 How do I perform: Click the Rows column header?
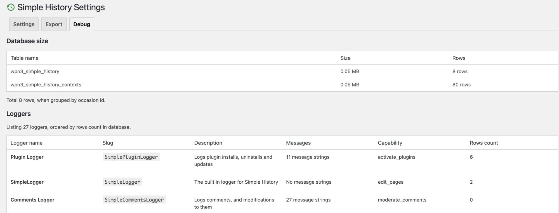click(459, 58)
